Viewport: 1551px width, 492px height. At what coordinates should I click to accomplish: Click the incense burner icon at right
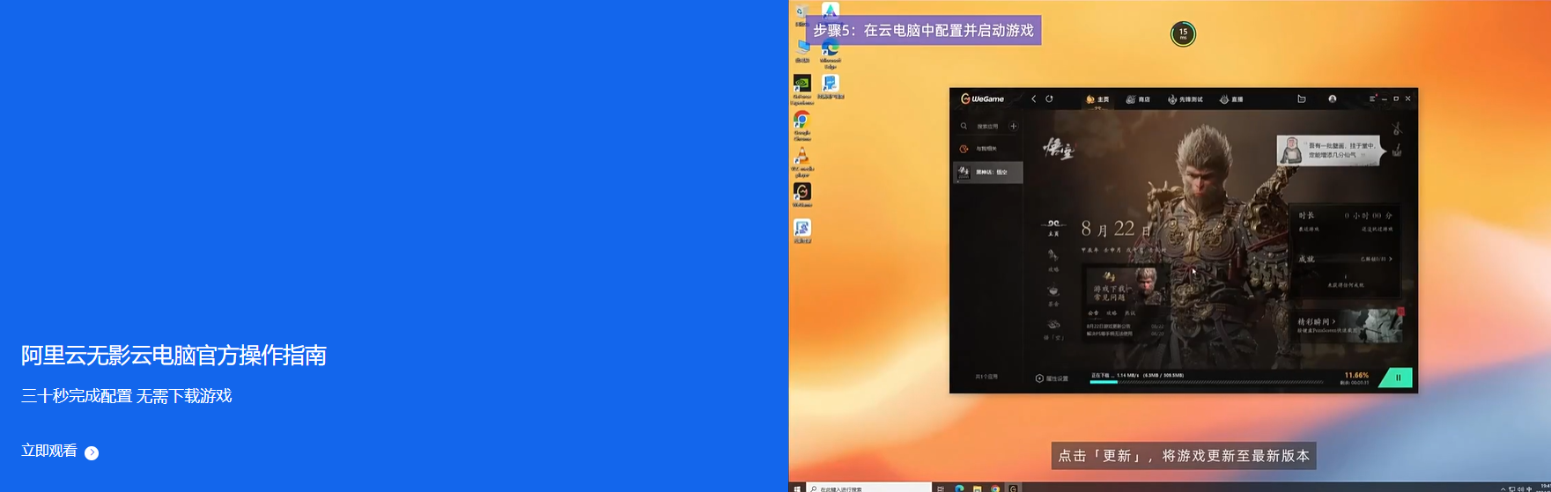(x=1397, y=151)
